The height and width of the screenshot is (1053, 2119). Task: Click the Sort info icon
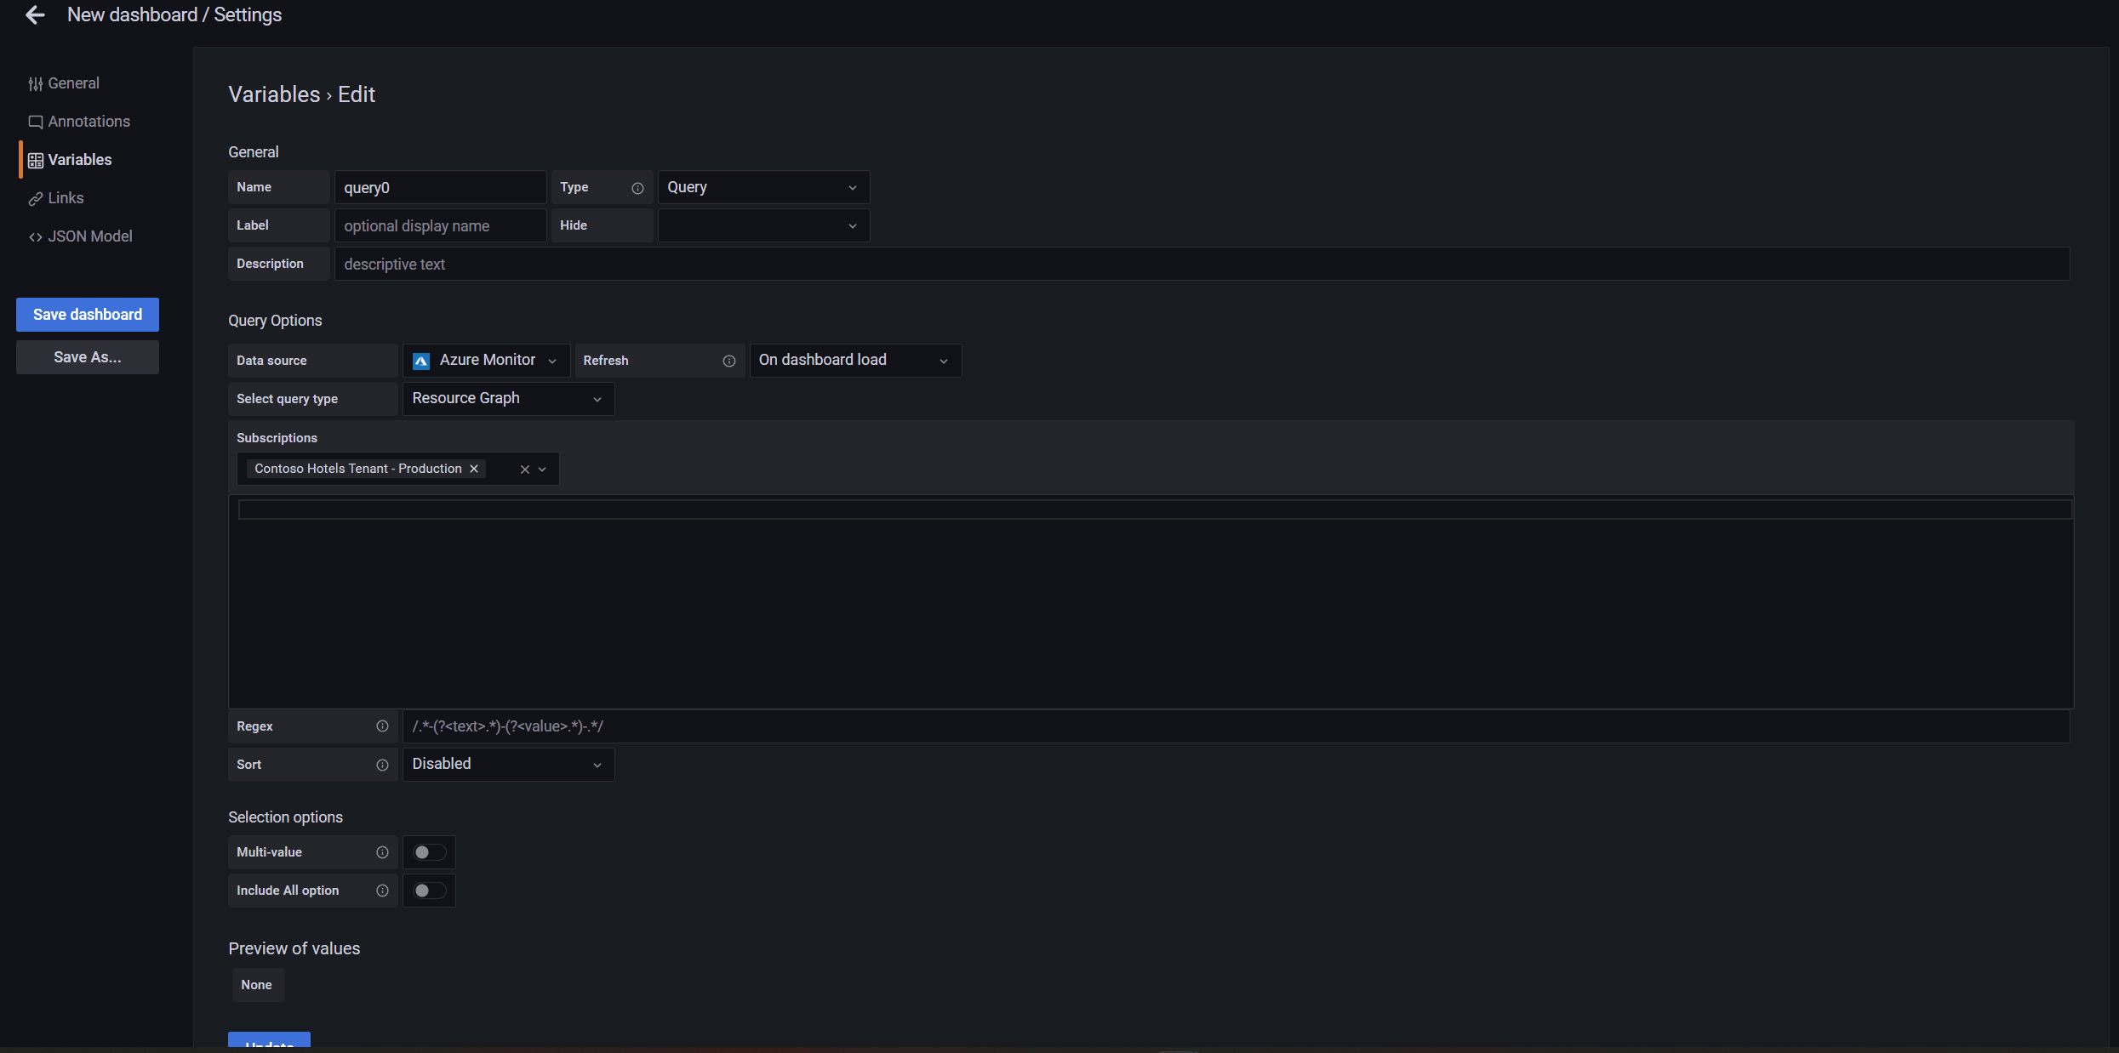382,765
